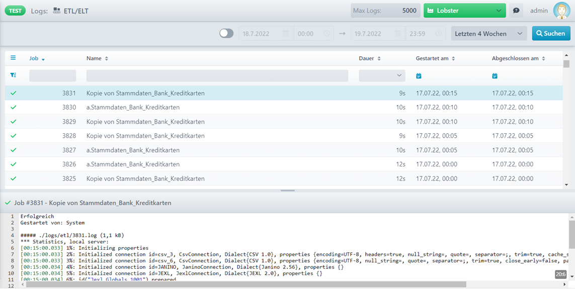This screenshot has height=289, width=575.
Task: Select job row 3830
Action: pyautogui.click(x=284, y=108)
